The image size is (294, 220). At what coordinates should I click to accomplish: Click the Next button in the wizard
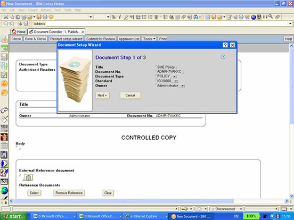(x=102, y=96)
